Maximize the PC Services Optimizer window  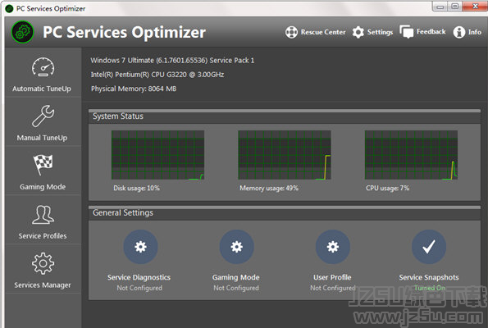pos(454,7)
